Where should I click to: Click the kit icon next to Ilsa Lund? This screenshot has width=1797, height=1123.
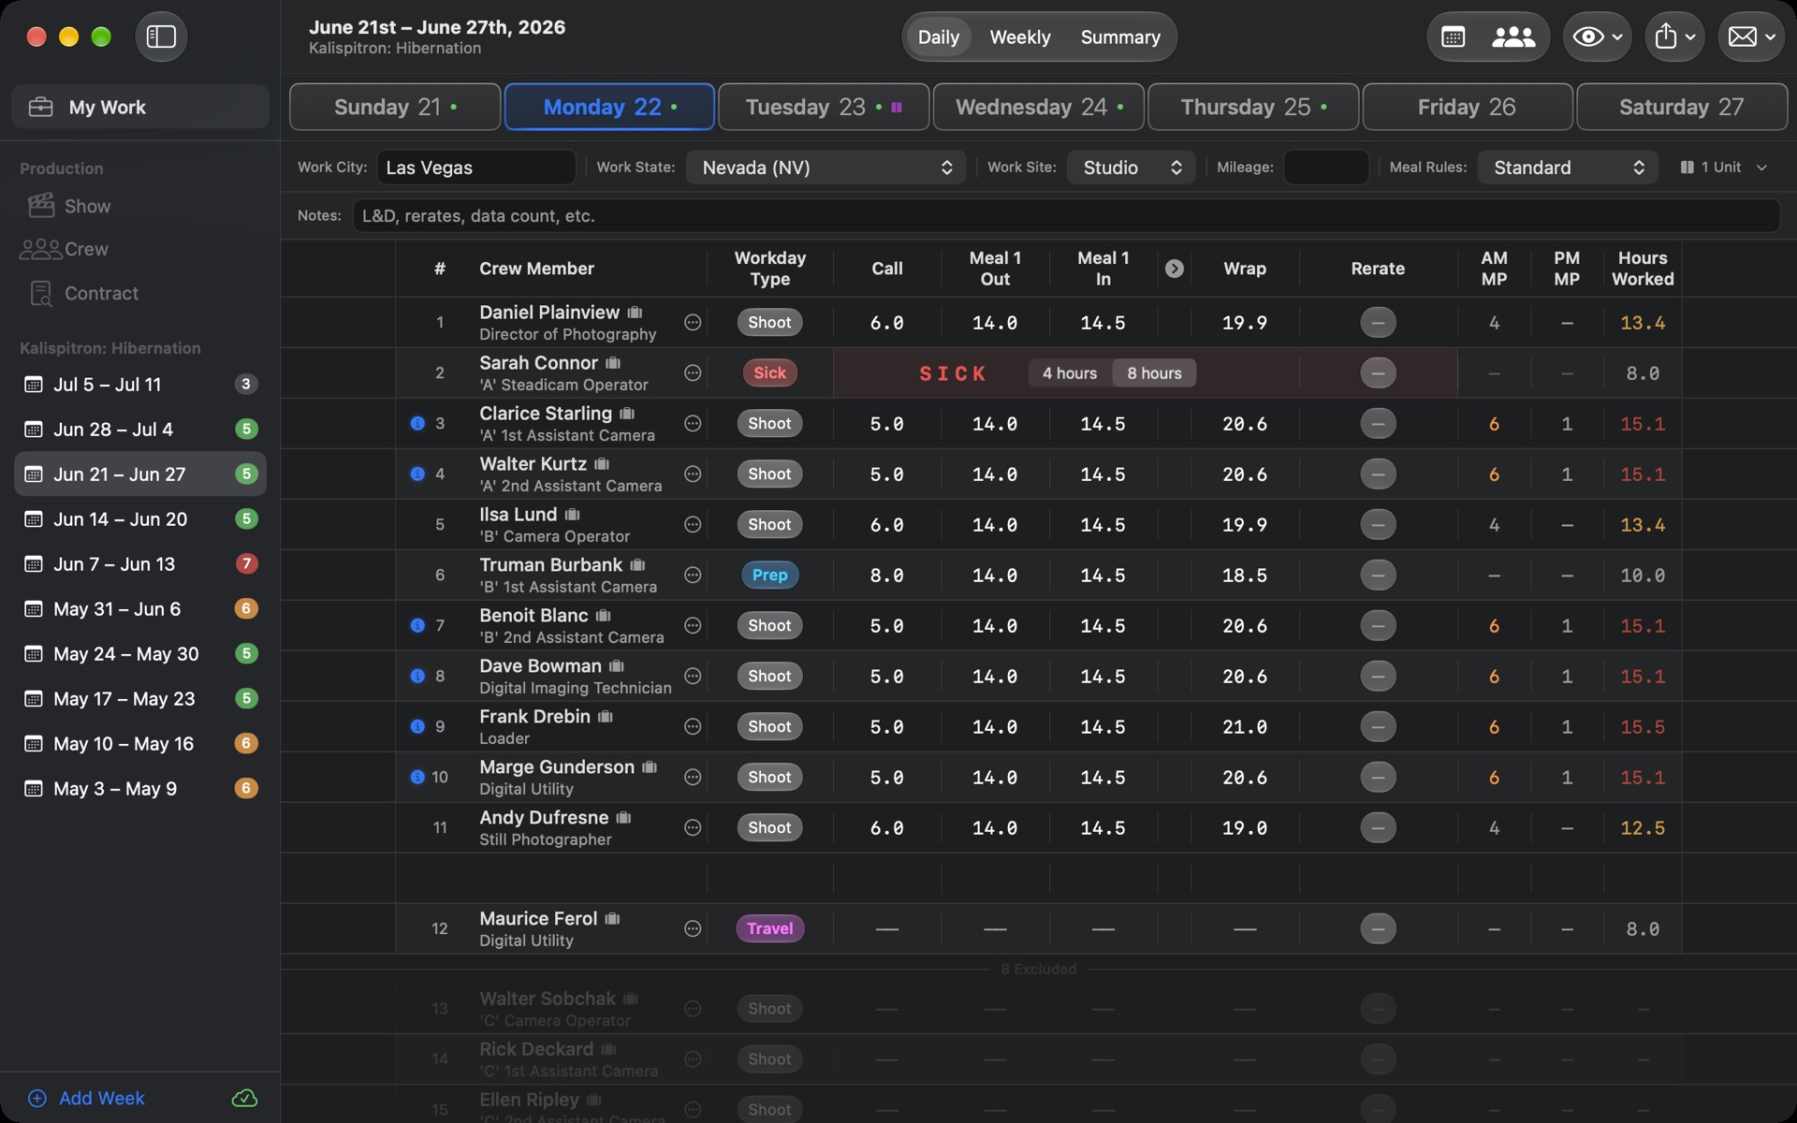pos(573,515)
